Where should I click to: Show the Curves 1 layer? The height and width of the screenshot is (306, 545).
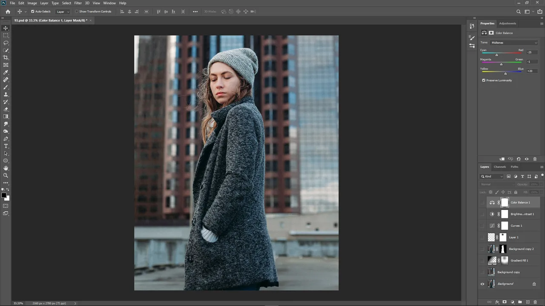point(482,226)
